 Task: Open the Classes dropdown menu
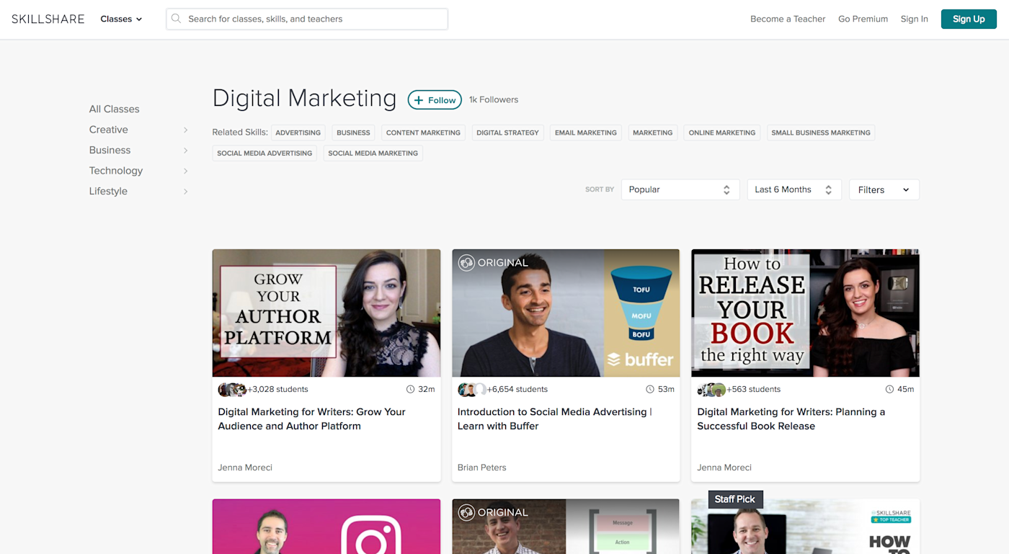point(121,19)
